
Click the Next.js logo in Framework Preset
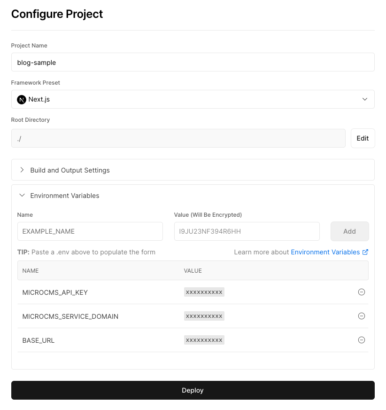22,100
